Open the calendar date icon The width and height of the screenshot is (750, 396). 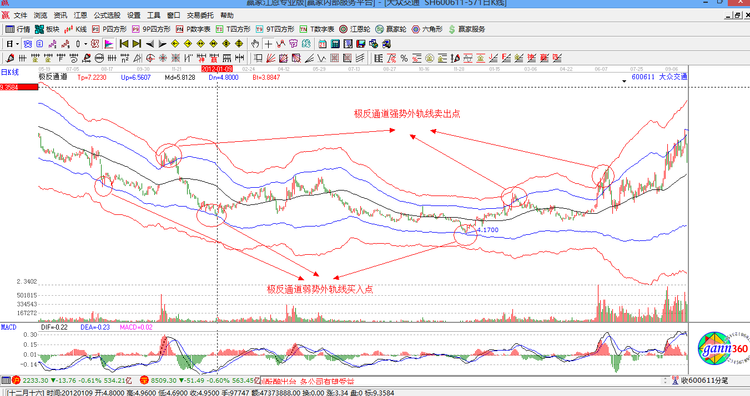click(323, 44)
